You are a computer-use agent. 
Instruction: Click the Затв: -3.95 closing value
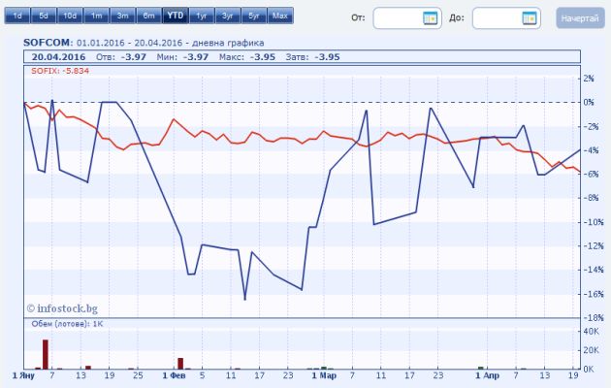click(312, 57)
